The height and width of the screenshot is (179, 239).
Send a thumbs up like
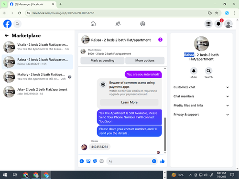[163, 161]
